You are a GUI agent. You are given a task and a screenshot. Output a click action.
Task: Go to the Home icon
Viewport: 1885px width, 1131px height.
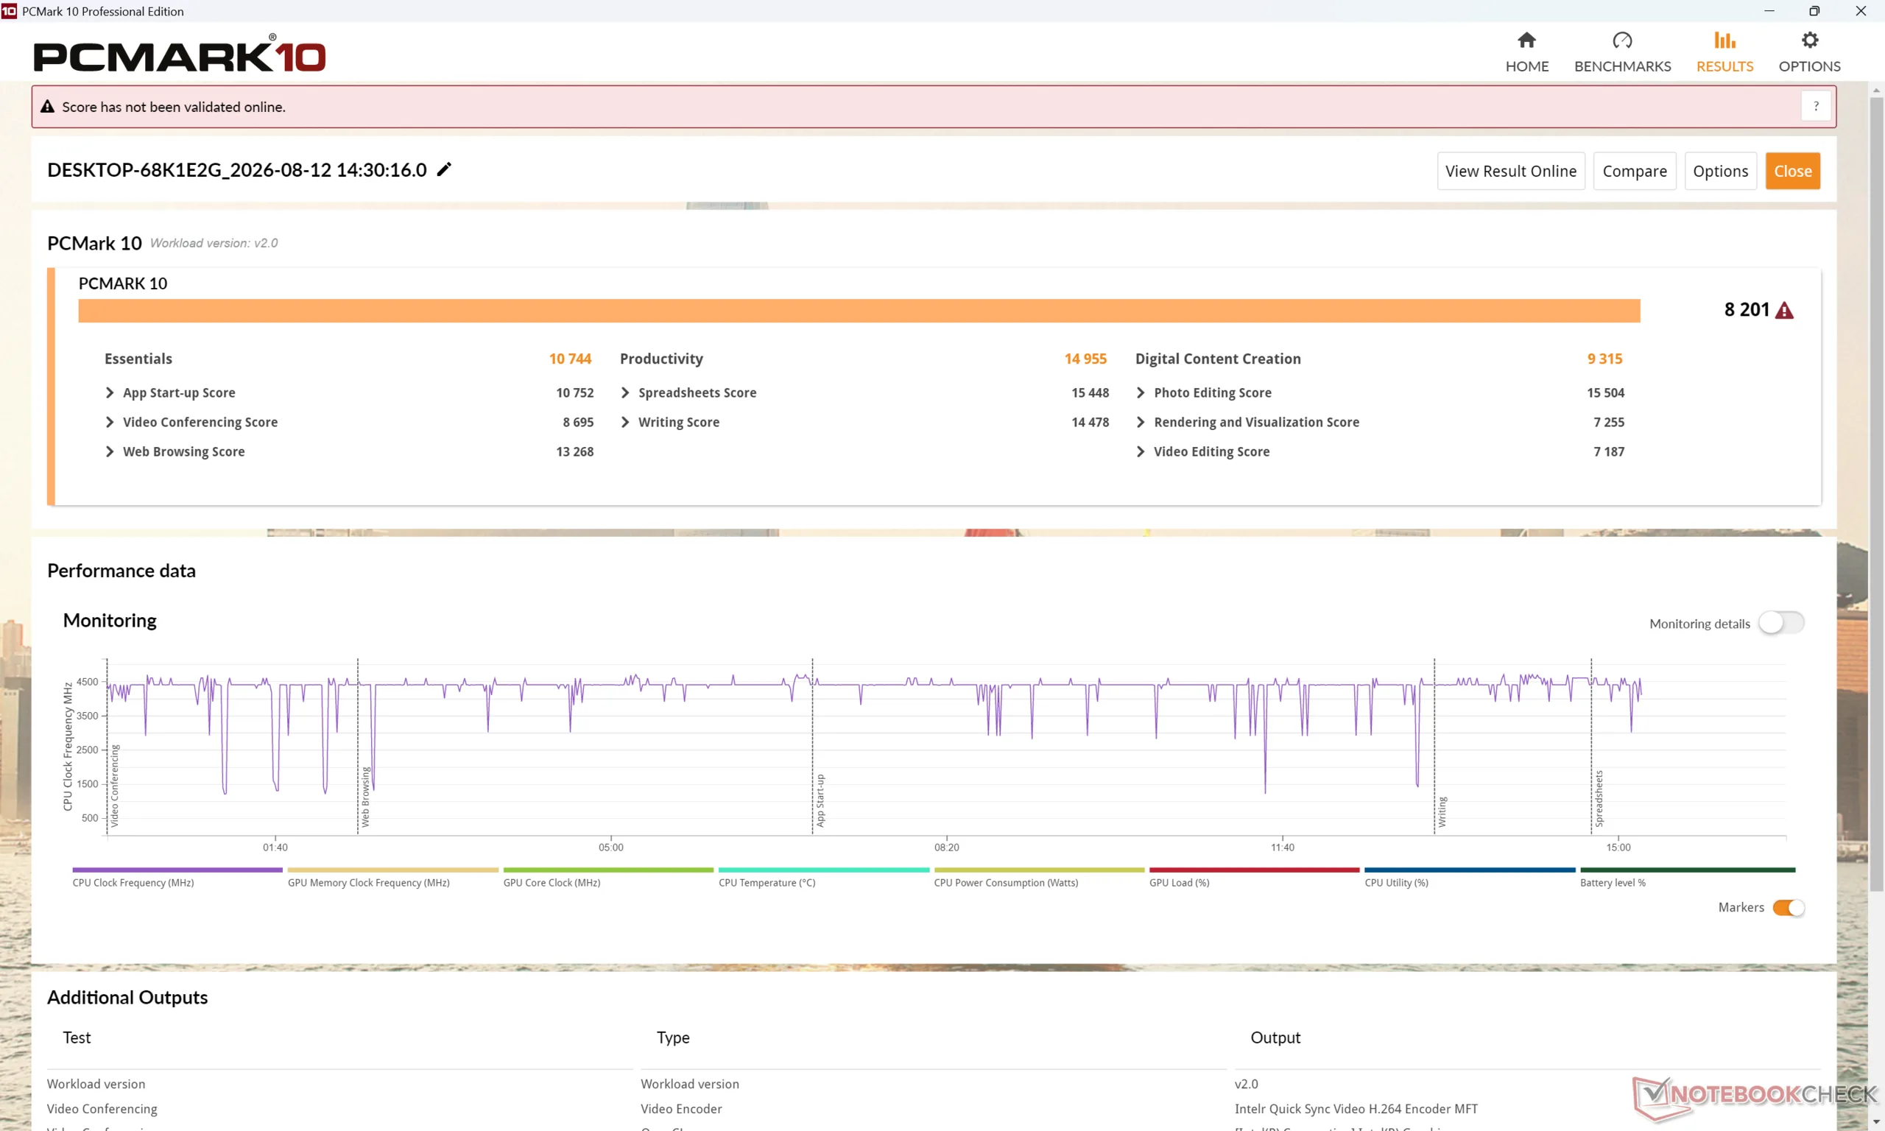coord(1526,40)
